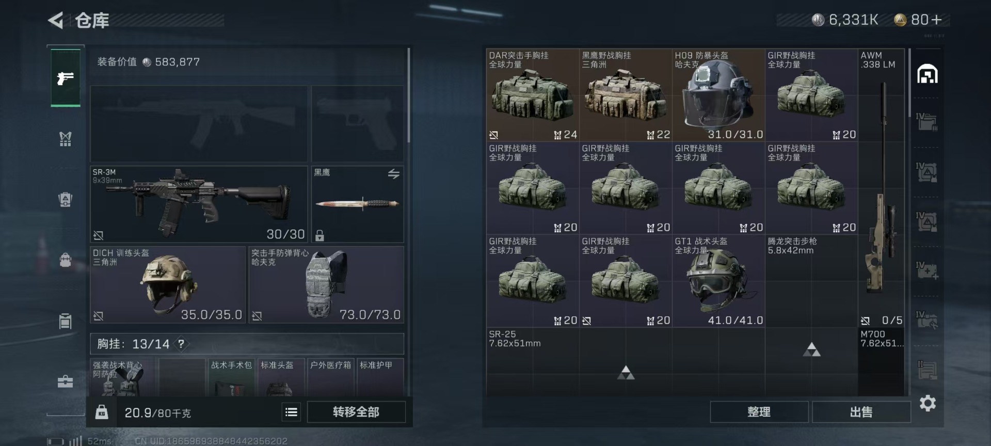Viewport: 991px width, 446px height.
Task: Toggle the lock icon under 黑鹰 knife
Action: click(x=319, y=236)
